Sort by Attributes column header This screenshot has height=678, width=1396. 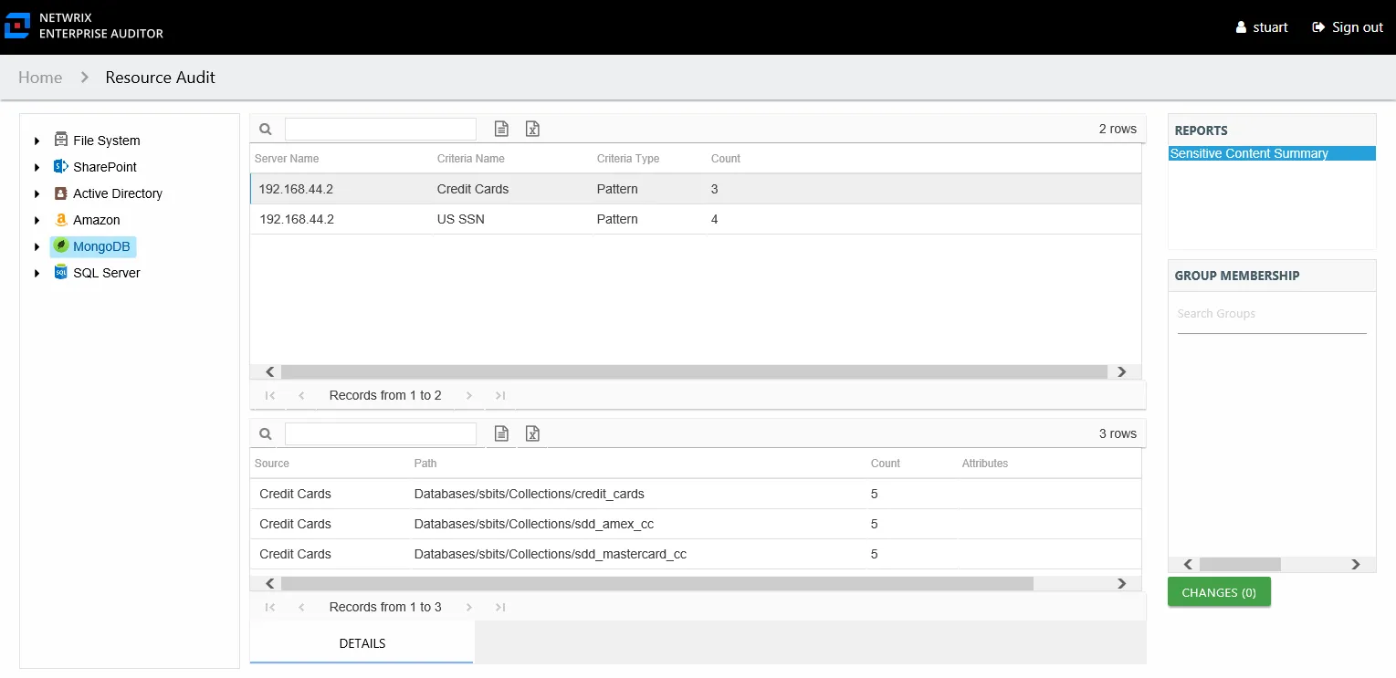pos(985,464)
